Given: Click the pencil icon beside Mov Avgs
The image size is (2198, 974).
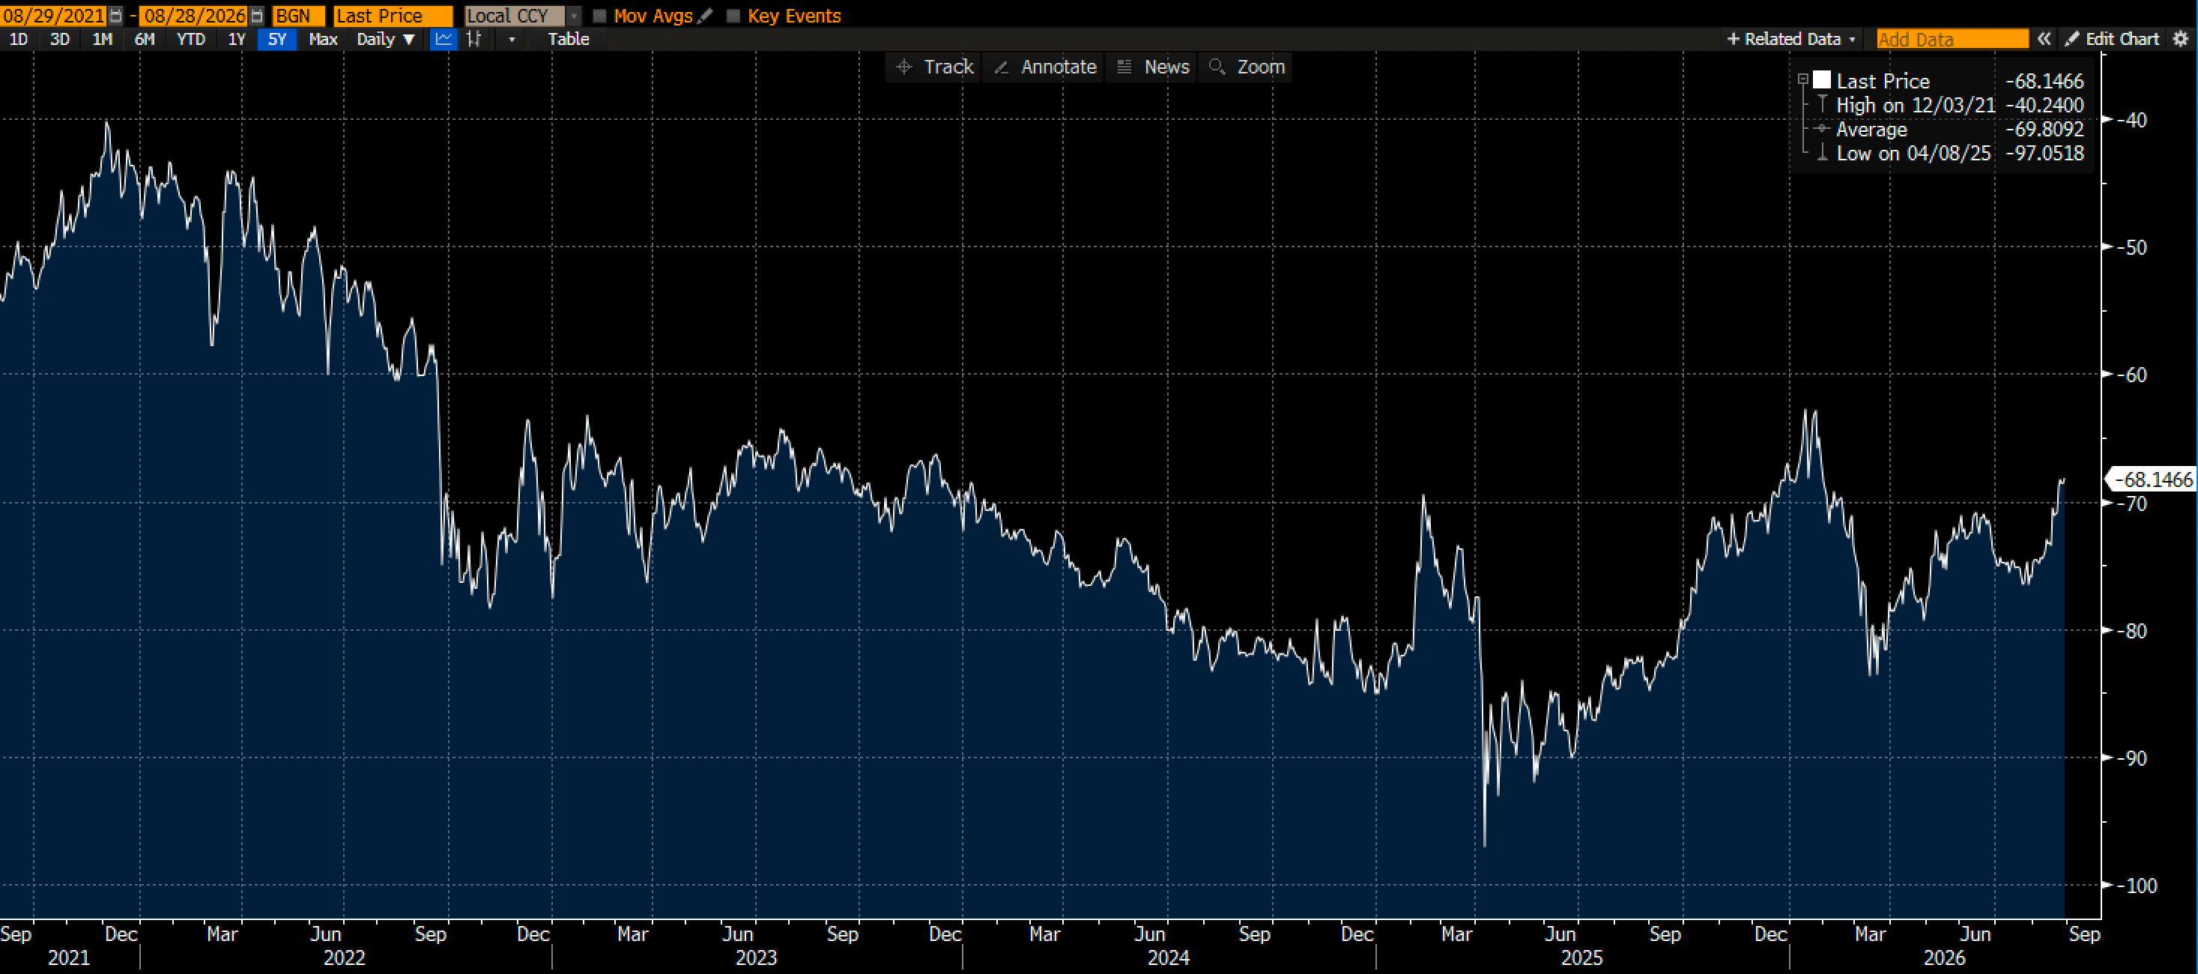Looking at the screenshot, I should [706, 16].
